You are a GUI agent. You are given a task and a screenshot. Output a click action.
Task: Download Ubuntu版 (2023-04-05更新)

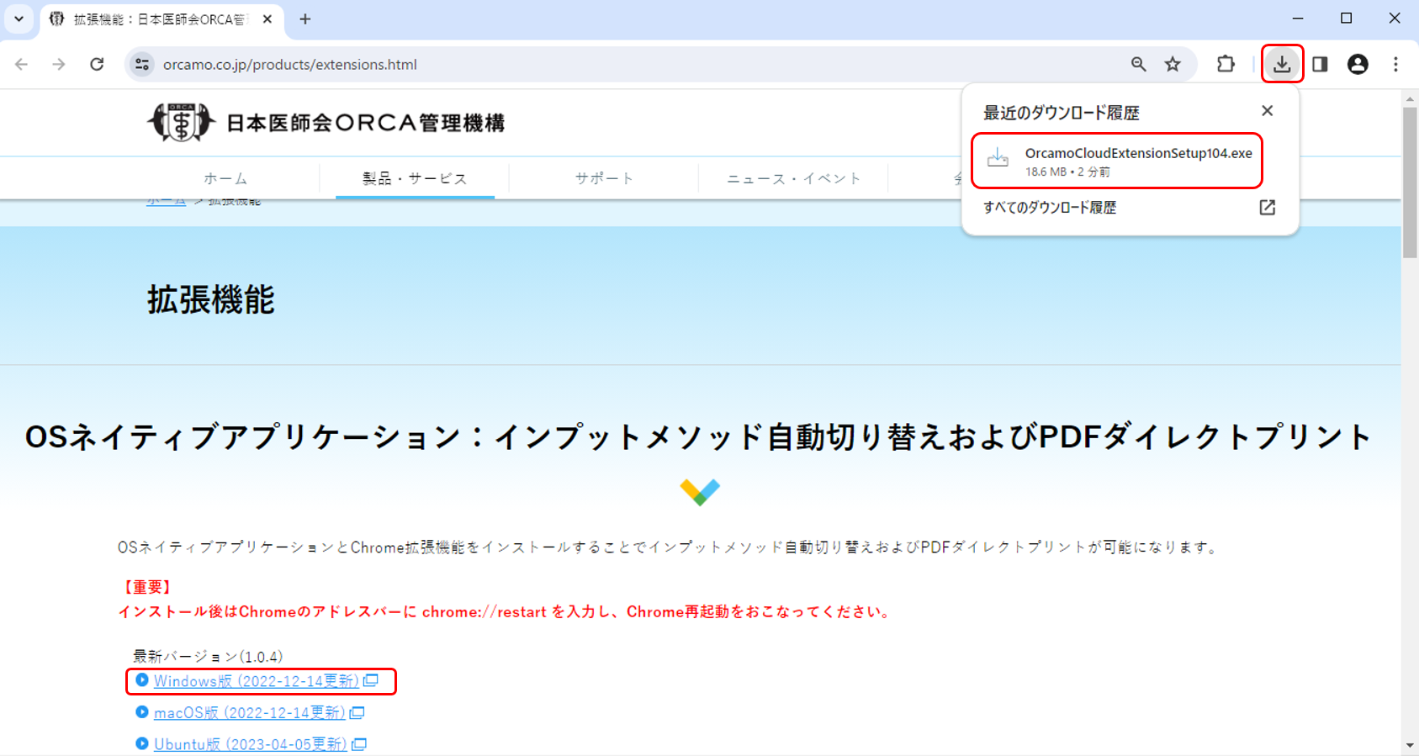point(250,744)
